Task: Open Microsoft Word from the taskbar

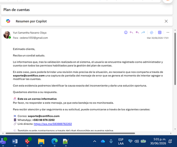Action: tap(15, 141)
